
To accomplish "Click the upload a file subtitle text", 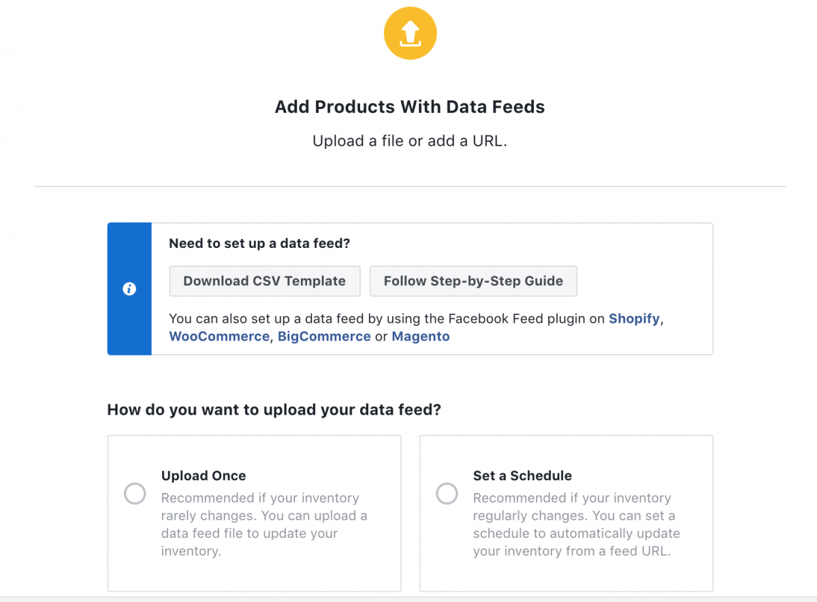I will tap(410, 141).
